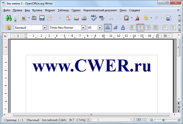Show more Standard toolbar buttons via » chevron

click(179, 16)
